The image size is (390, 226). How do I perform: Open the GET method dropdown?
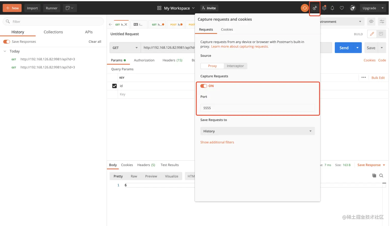tap(125, 48)
